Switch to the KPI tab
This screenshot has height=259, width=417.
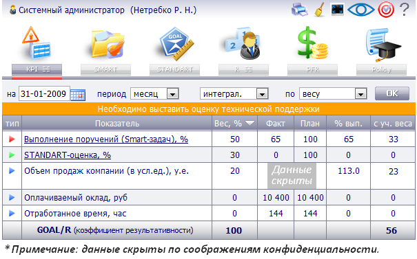click(37, 69)
